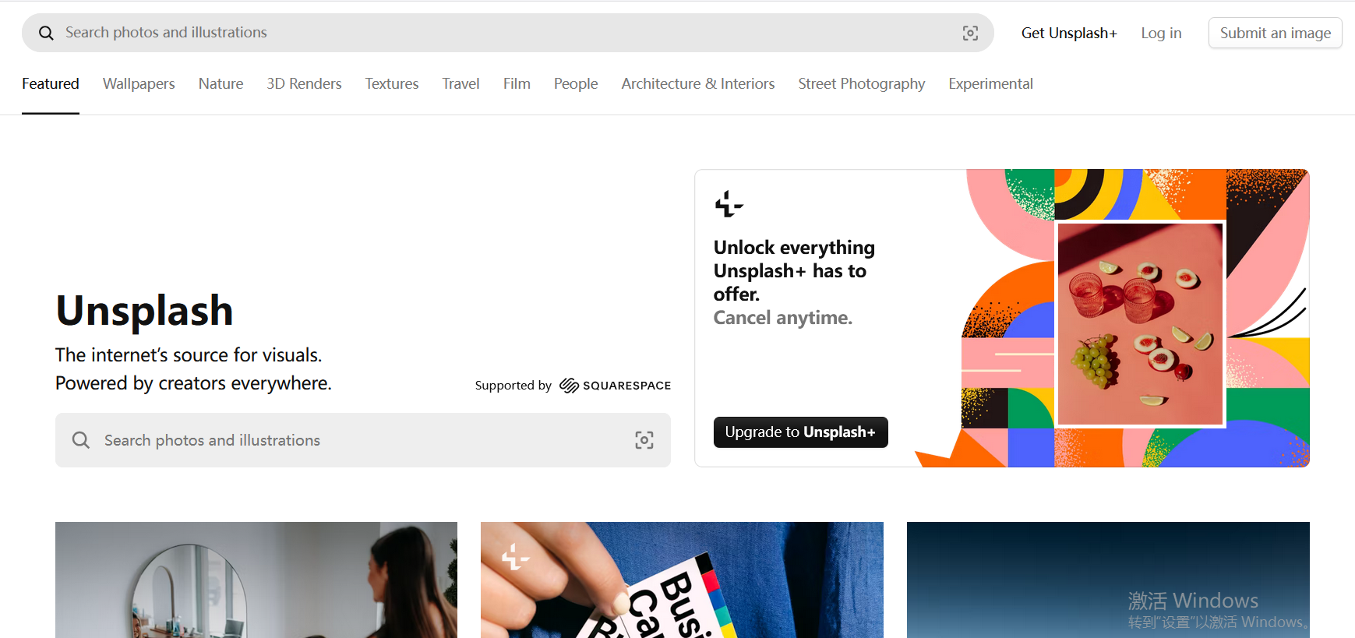Click the Unsplash heading
This screenshot has height=638, width=1355.
pos(144,310)
